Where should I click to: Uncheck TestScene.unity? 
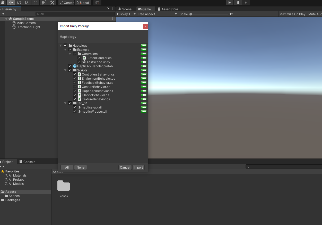pyautogui.click(x=79, y=62)
